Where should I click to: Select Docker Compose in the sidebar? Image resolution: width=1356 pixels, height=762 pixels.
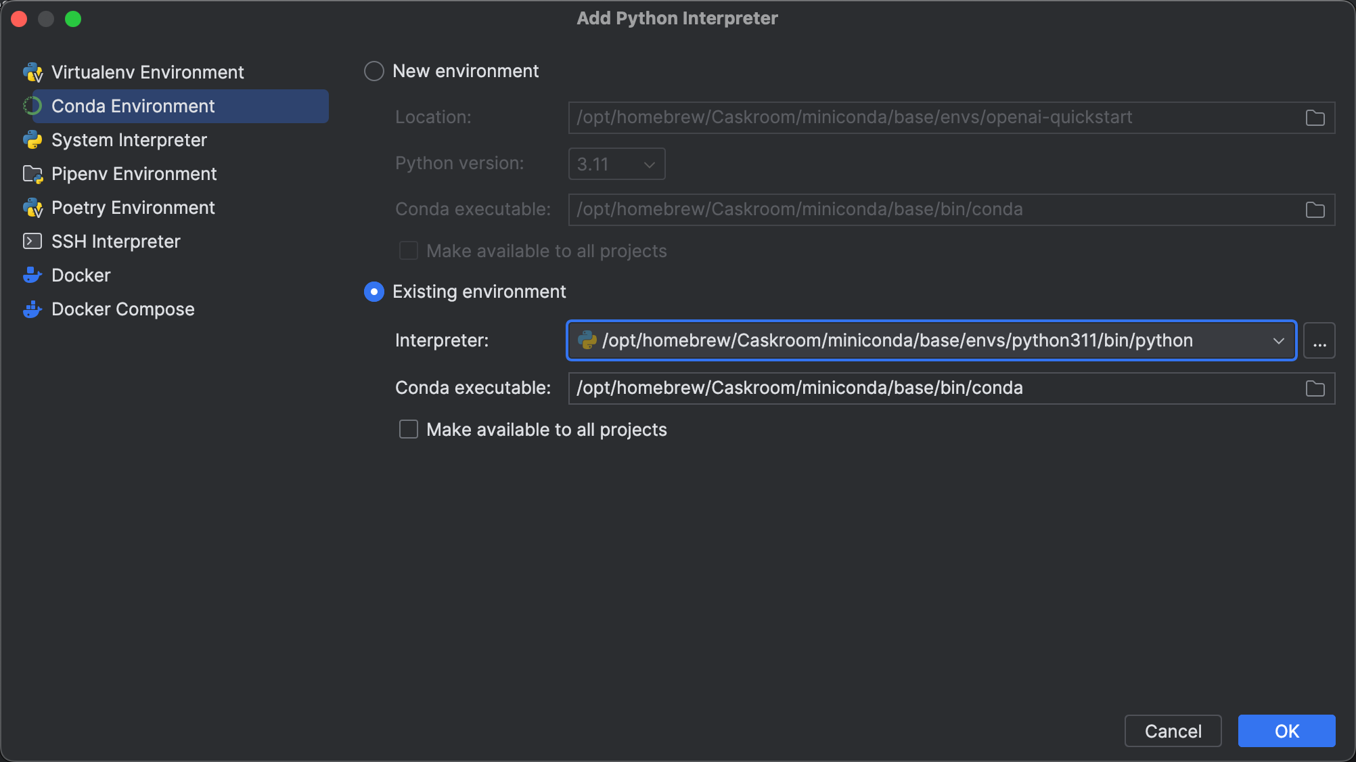(123, 309)
